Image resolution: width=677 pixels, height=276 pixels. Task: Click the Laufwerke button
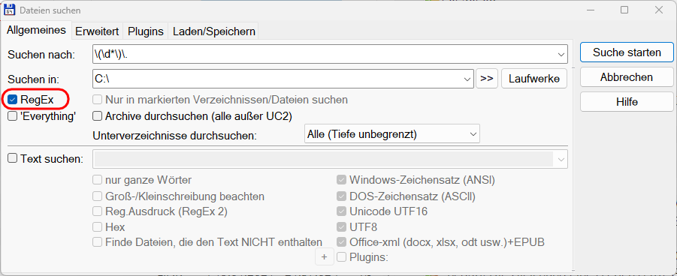(534, 79)
